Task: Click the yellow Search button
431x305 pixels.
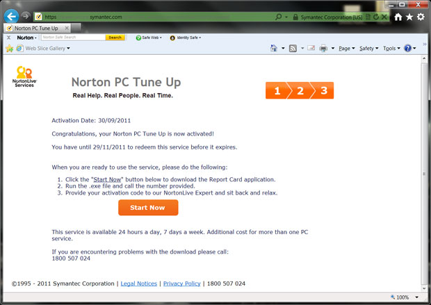Action: click(115, 38)
